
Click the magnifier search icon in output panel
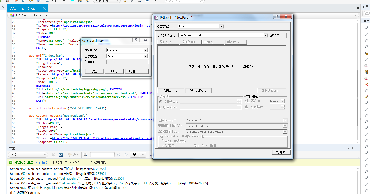click(x=85, y=155)
